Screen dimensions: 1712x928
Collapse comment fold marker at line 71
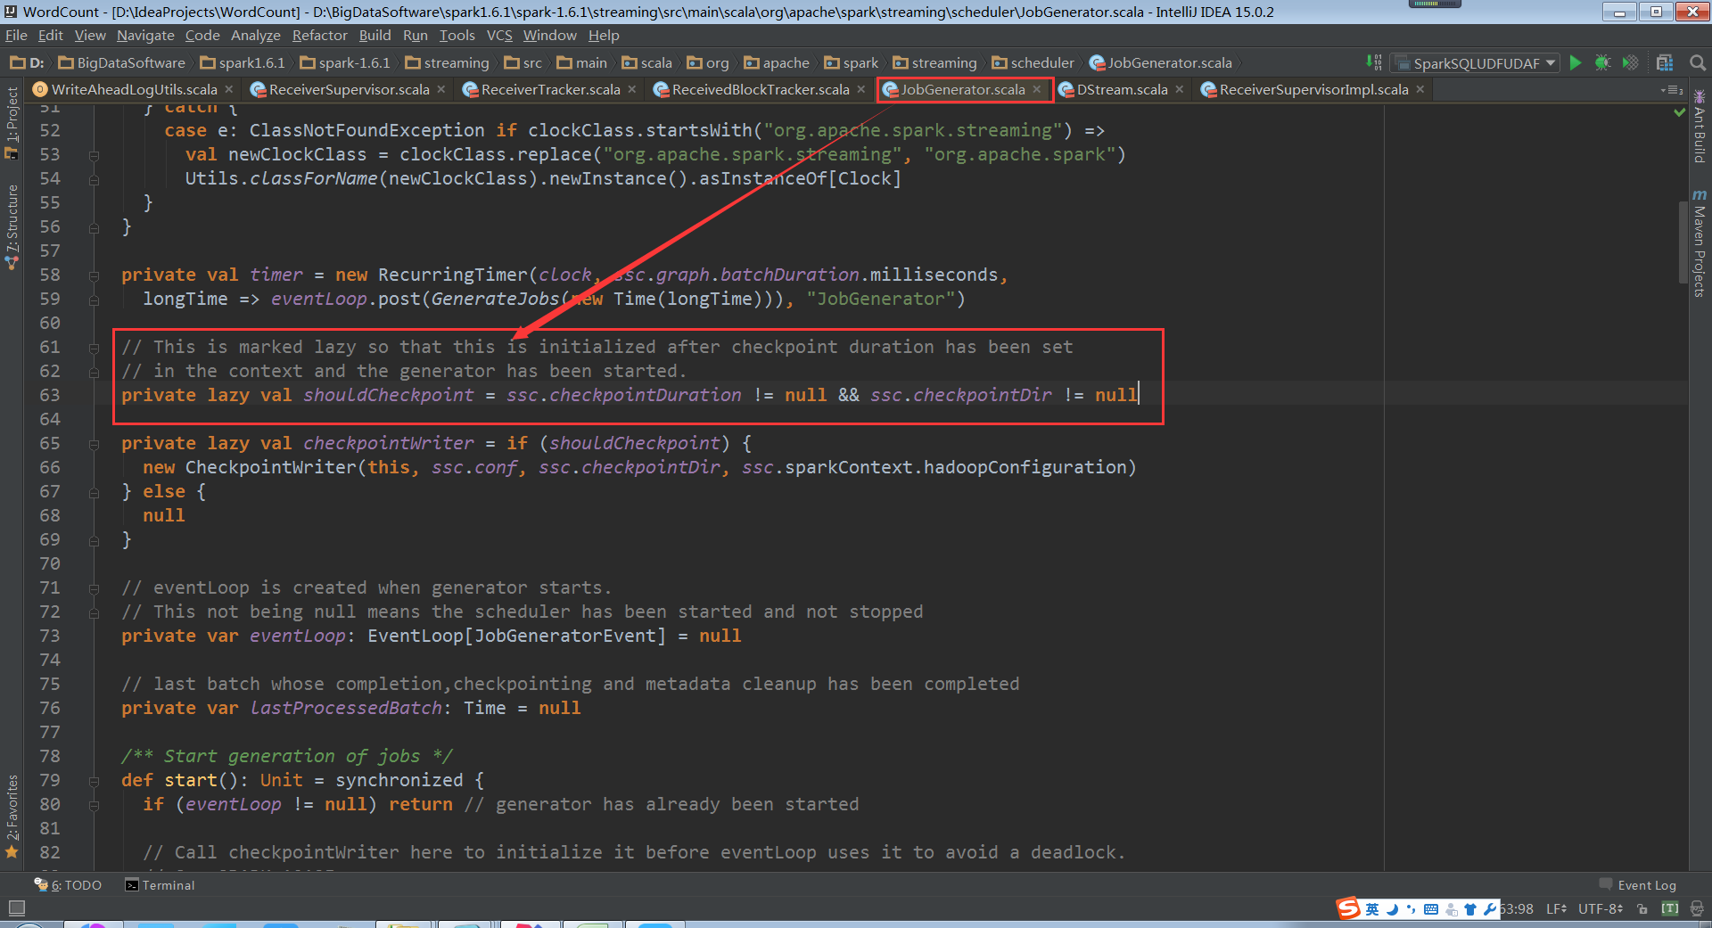click(94, 588)
